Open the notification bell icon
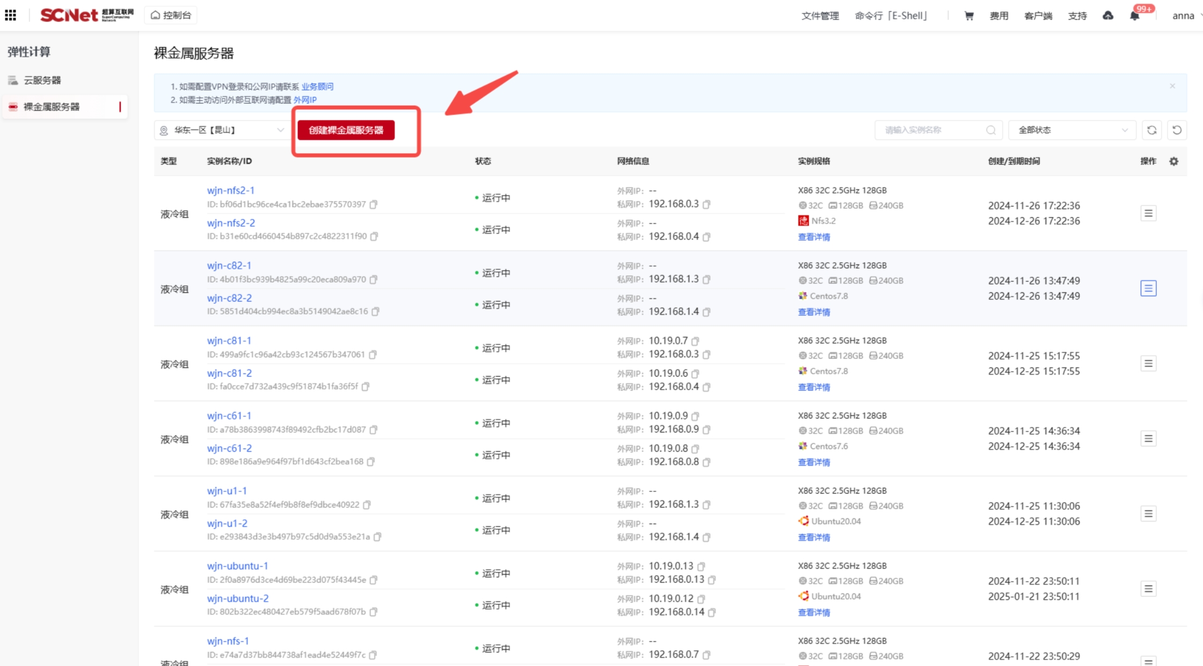This screenshot has width=1203, height=666. (1134, 16)
